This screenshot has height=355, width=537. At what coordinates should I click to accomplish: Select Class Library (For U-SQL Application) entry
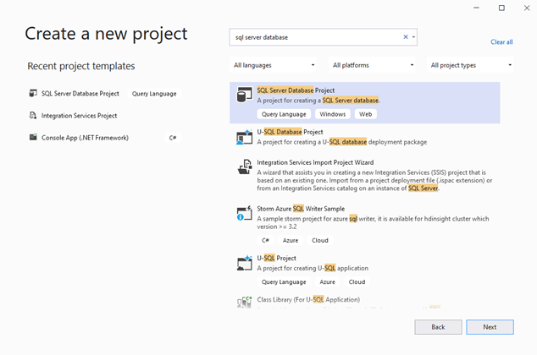click(308, 300)
